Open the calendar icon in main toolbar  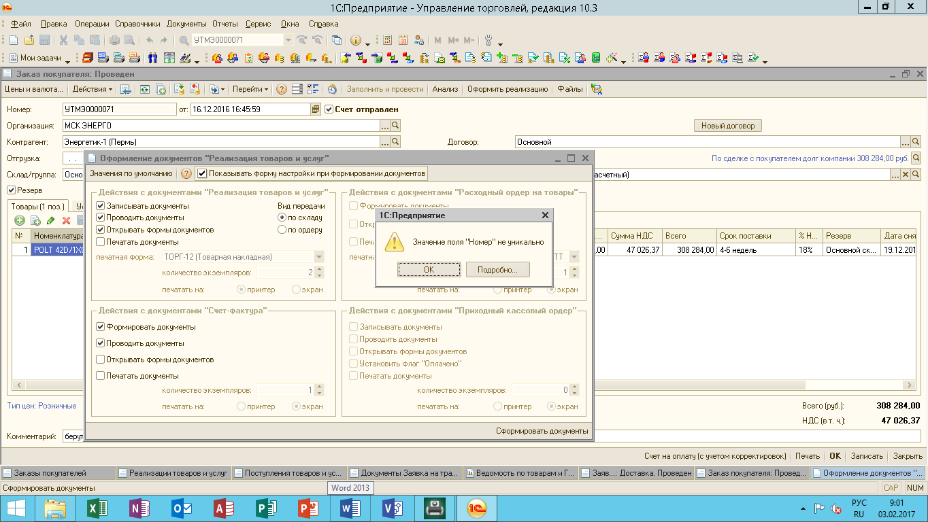(403, 40)
